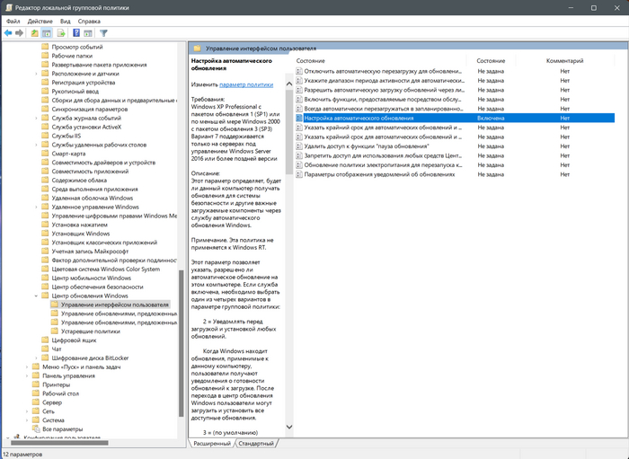Select the 'Настройка автоматического обновления' policy
Viewport: 629px width, 459px height.
tap(359, 118)
